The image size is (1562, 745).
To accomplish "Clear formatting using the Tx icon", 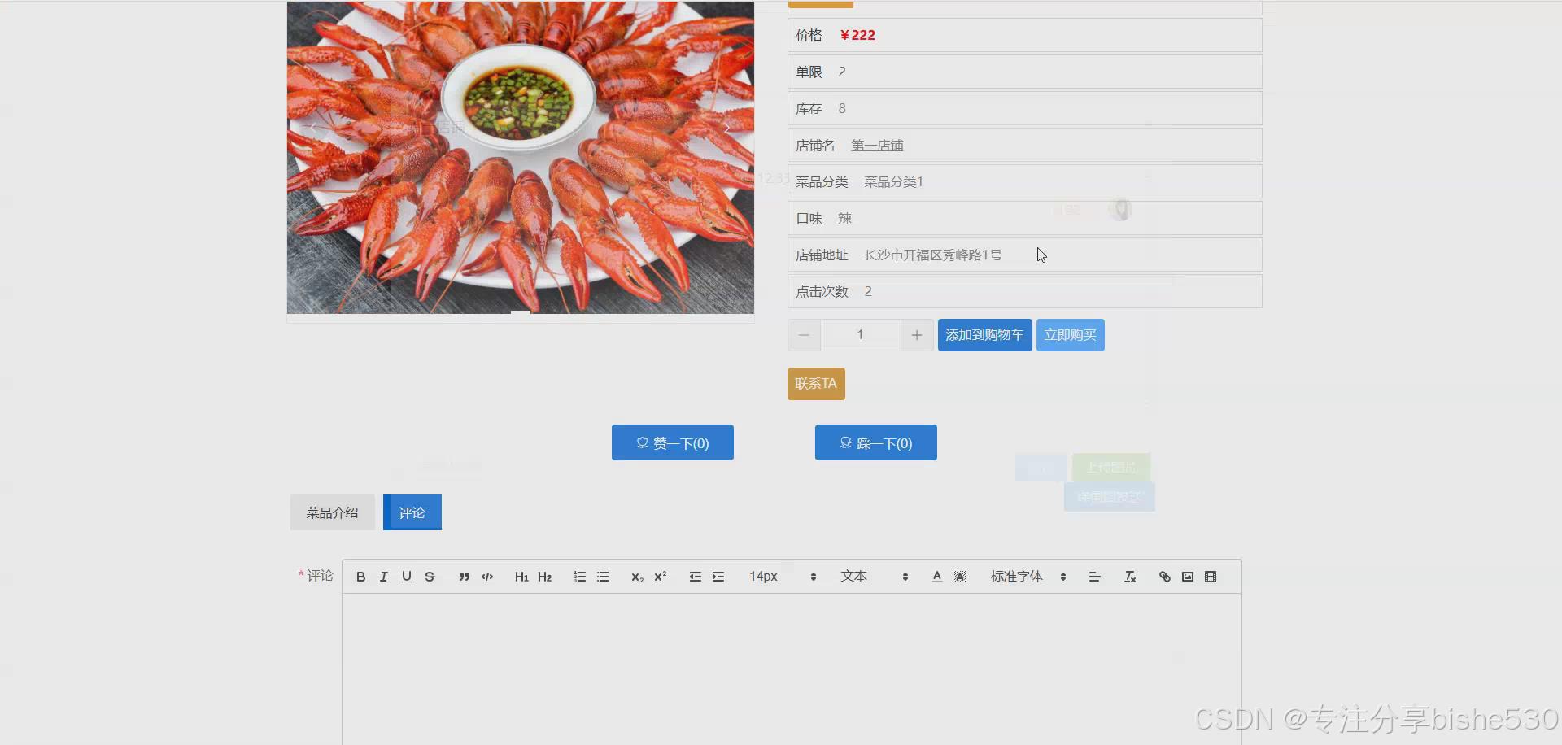I will (1129, 576).
